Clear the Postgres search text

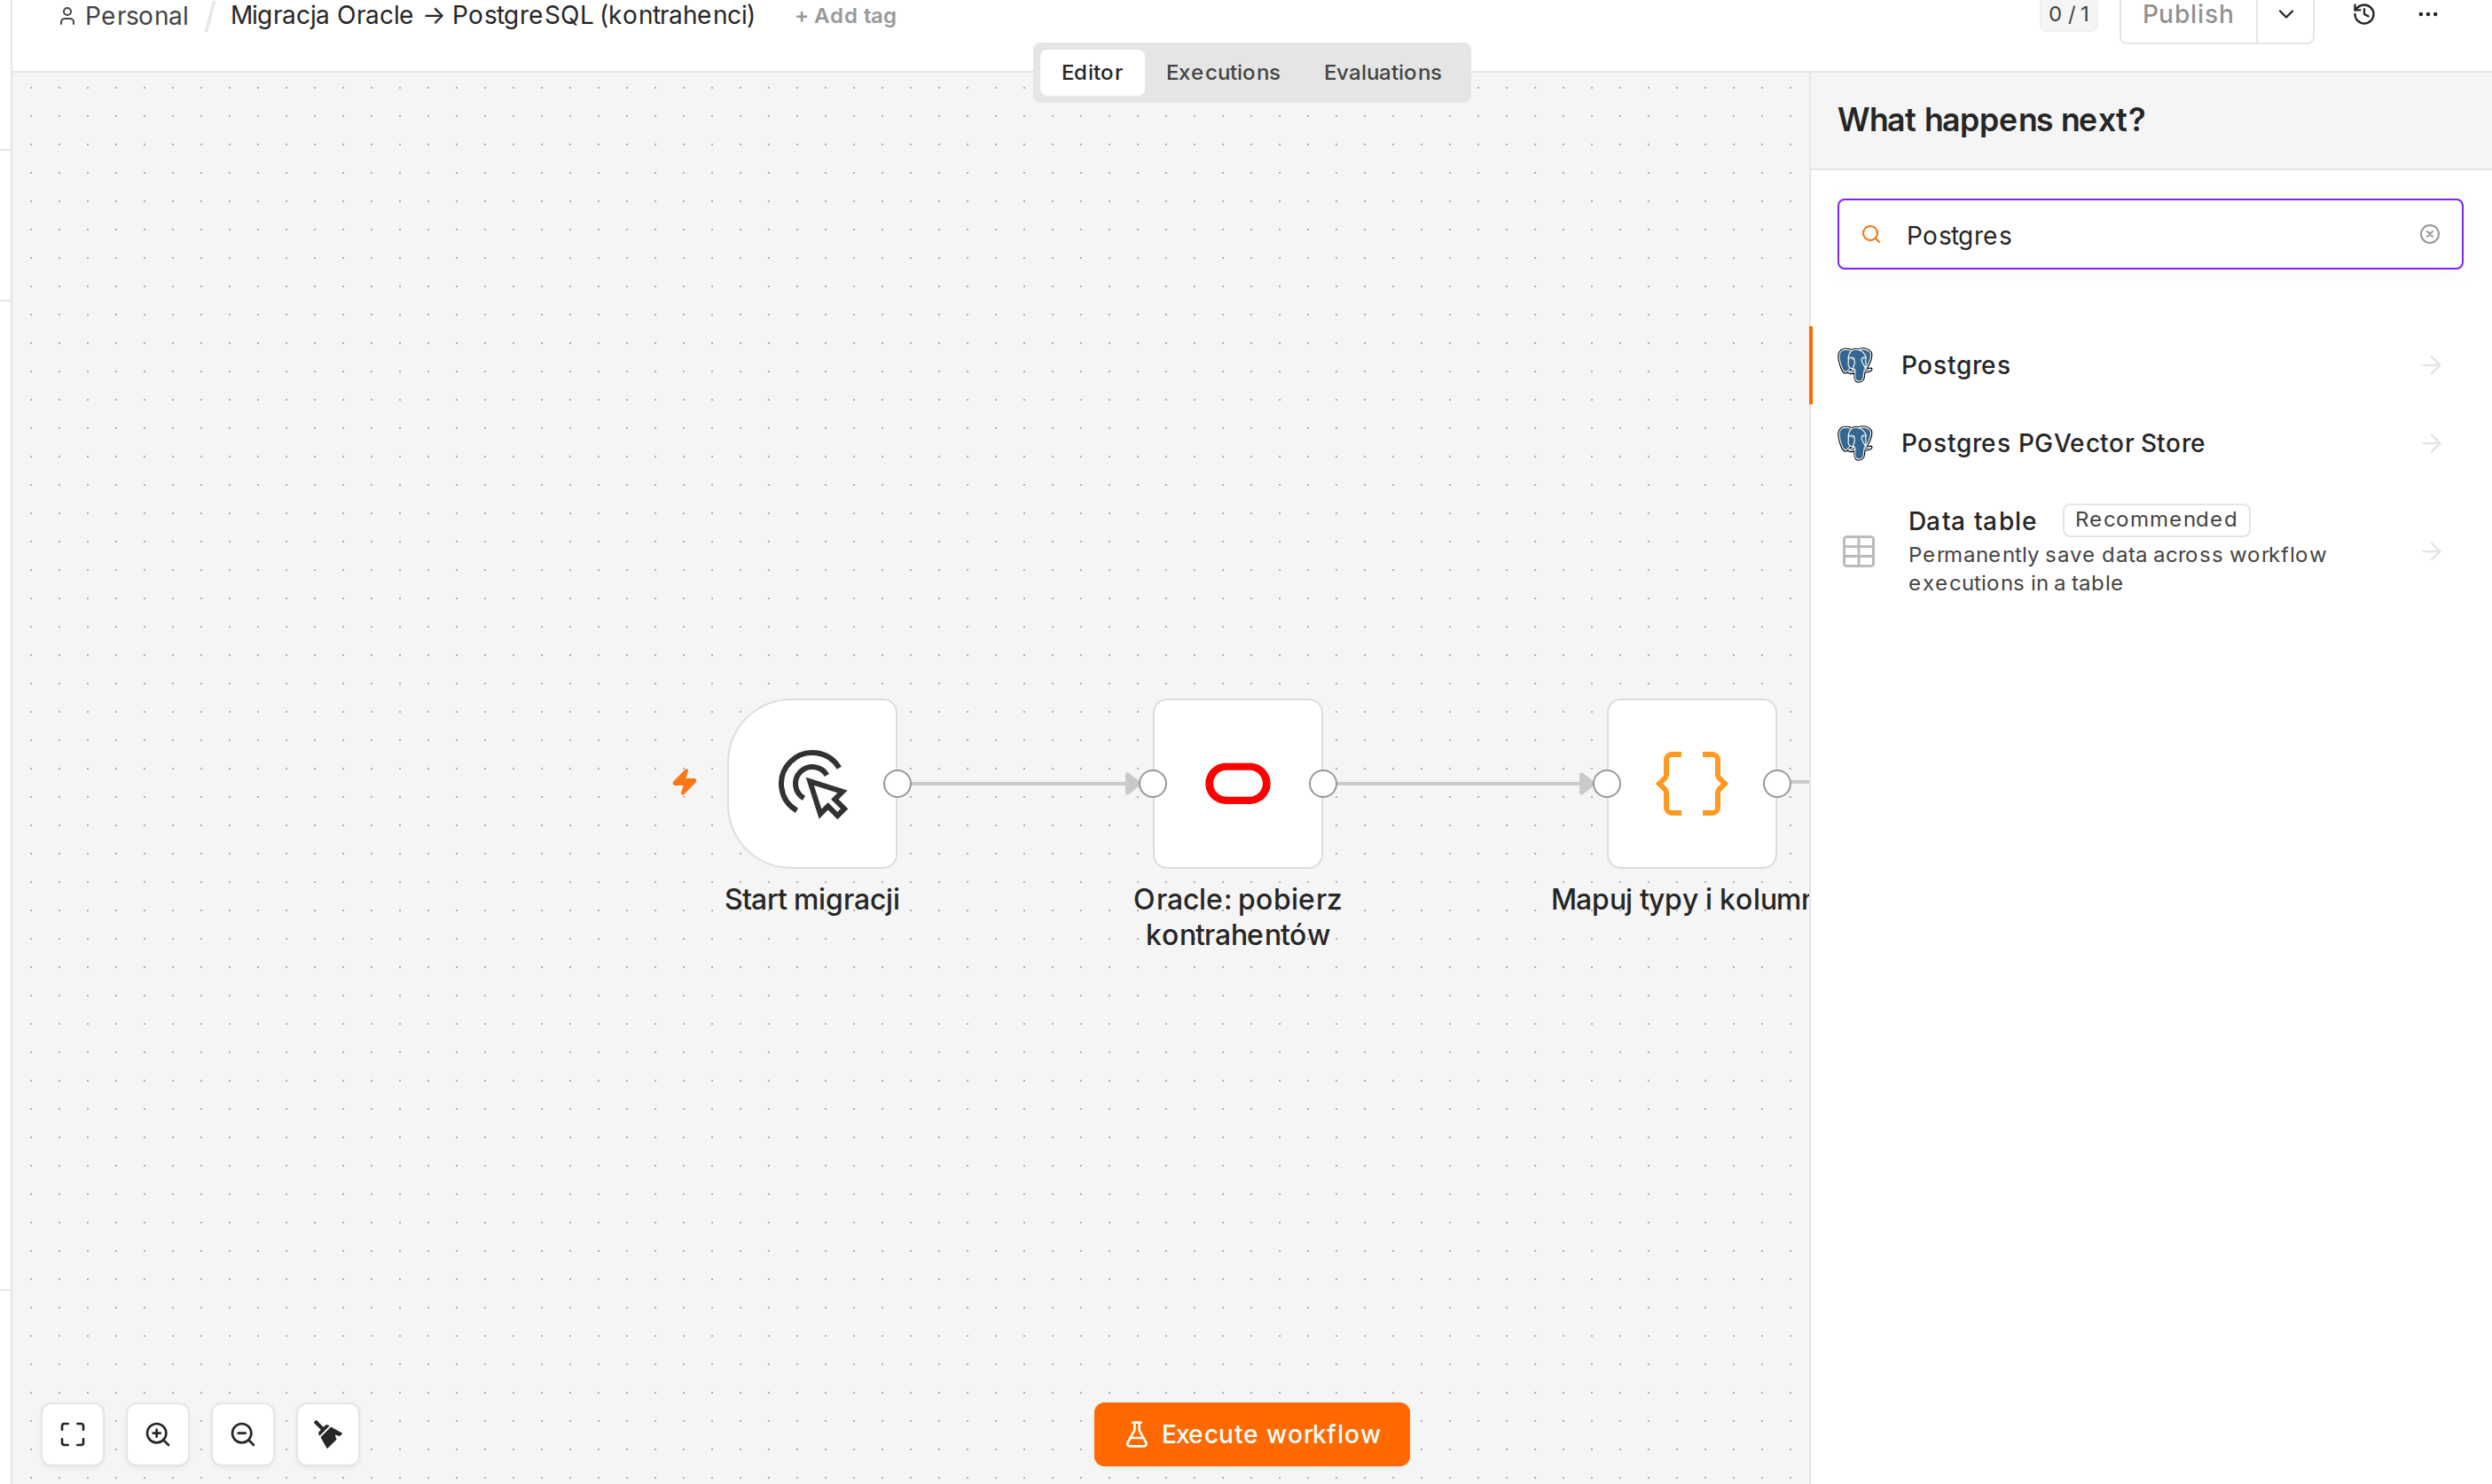tap(2430, 234)
